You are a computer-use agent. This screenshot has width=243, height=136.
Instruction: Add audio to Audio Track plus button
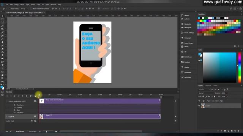tap(175, 121)
